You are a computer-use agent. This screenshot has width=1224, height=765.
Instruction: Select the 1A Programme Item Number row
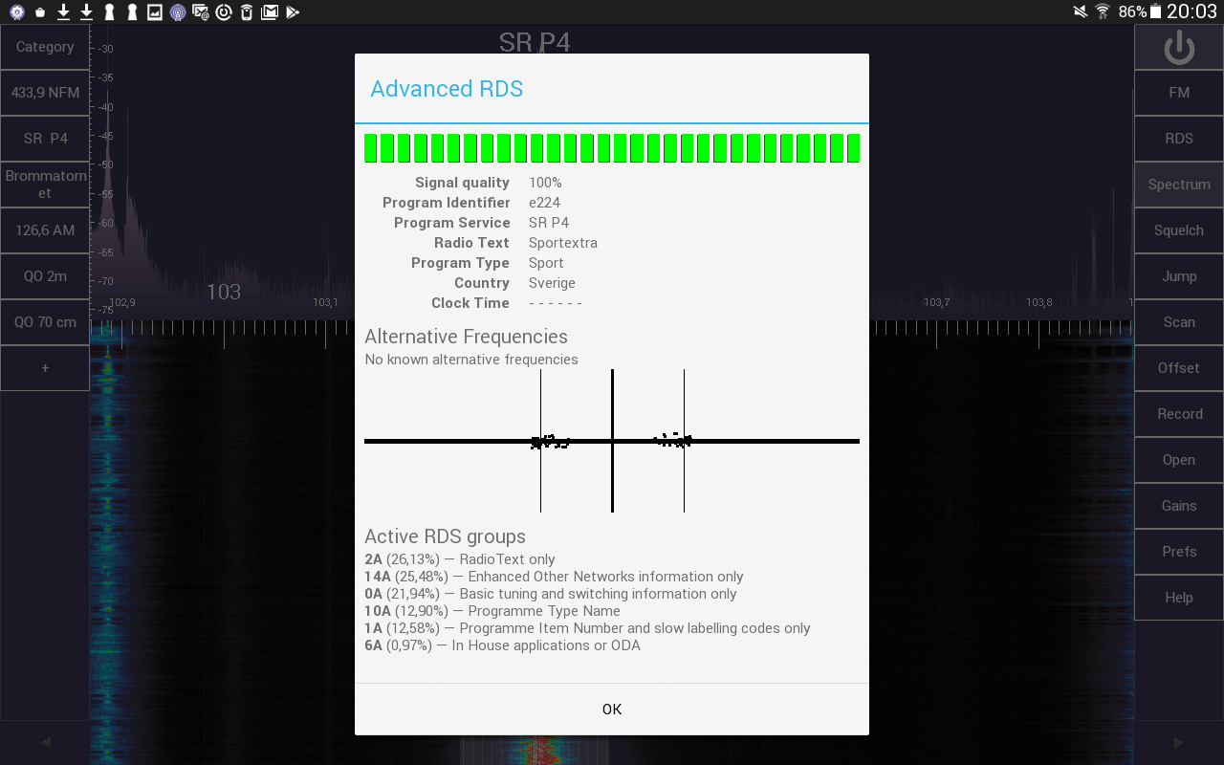587,628
